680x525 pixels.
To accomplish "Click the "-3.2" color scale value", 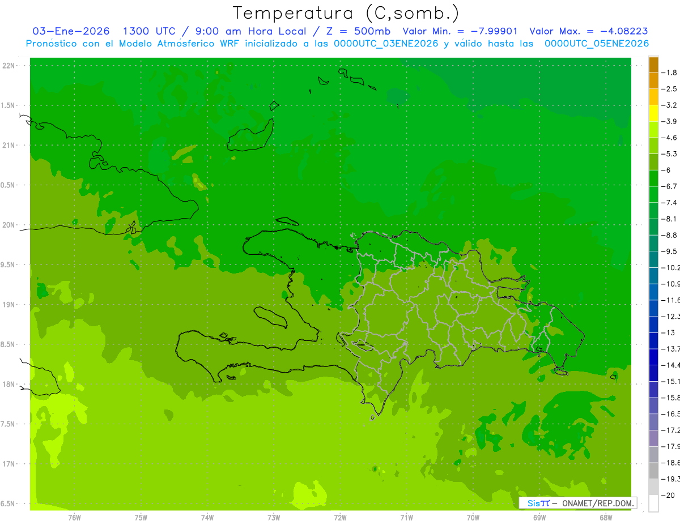I will tap(670, 105).
